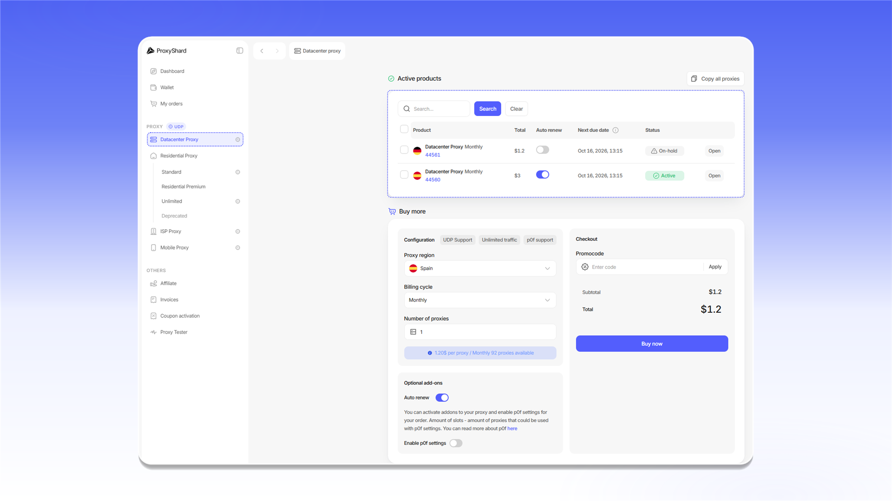Click Number of proxies field
The height and width of the screenshot is (501, 892).
point(480,332)
